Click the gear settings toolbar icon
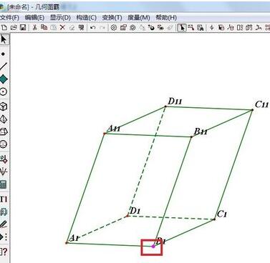The image size is (270, 263). click(x=114, y=28)
